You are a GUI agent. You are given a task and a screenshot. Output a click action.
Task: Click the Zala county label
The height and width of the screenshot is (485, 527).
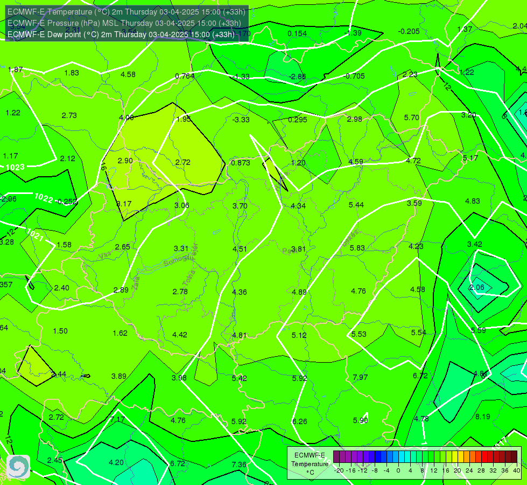click(136, 283)
